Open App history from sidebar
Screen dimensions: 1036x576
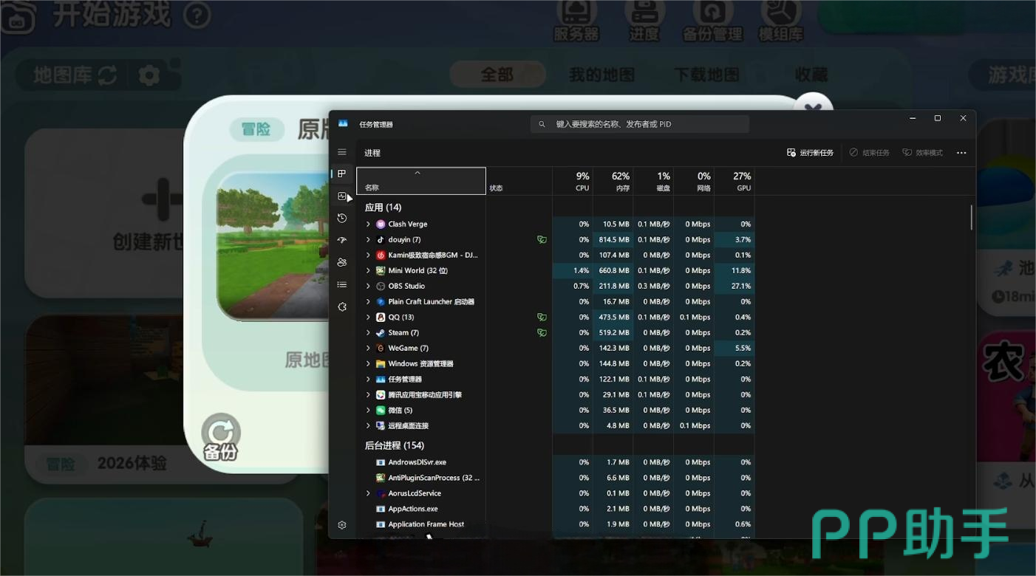pos(342,218)
